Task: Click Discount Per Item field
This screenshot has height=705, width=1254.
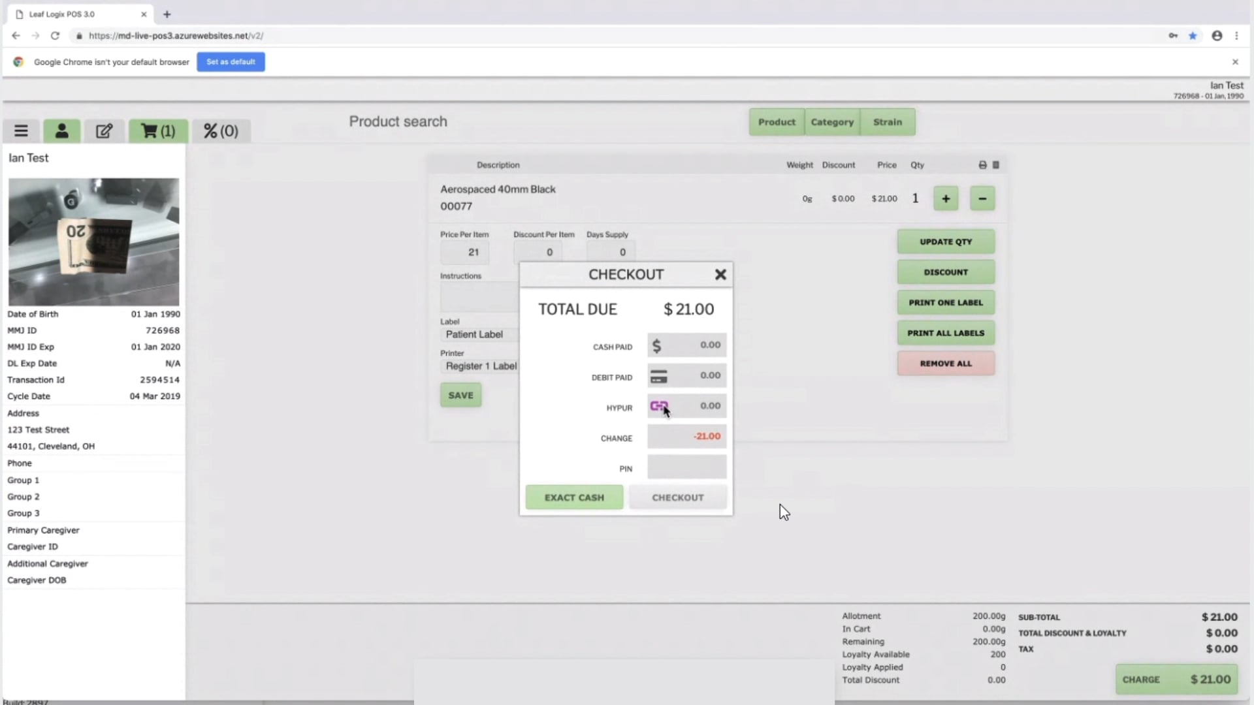Action: (x=538, y=253)
